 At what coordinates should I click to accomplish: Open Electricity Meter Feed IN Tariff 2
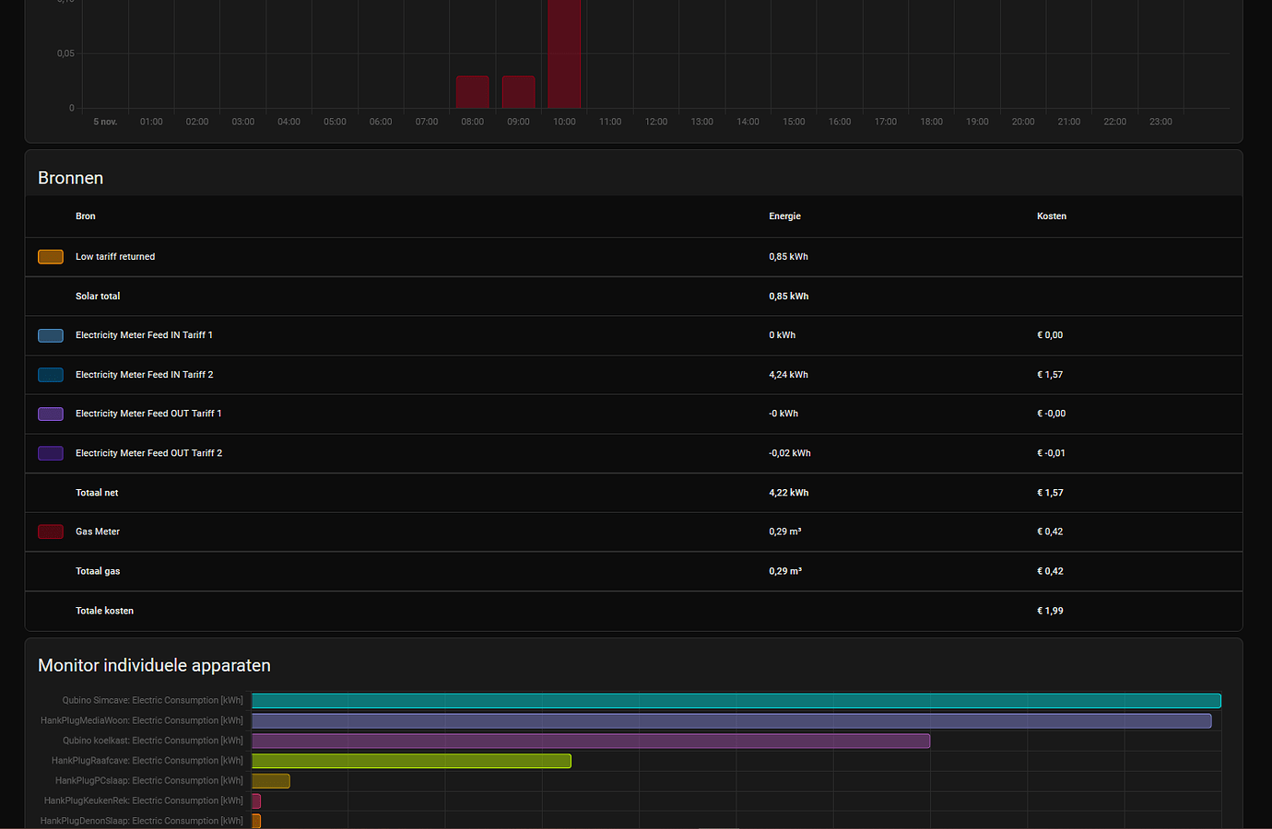click(x=145, y=375)
